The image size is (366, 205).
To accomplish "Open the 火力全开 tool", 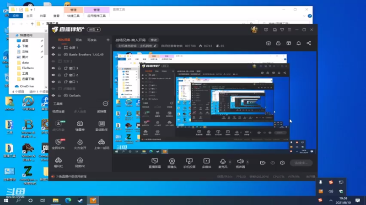I will (80, 144).
